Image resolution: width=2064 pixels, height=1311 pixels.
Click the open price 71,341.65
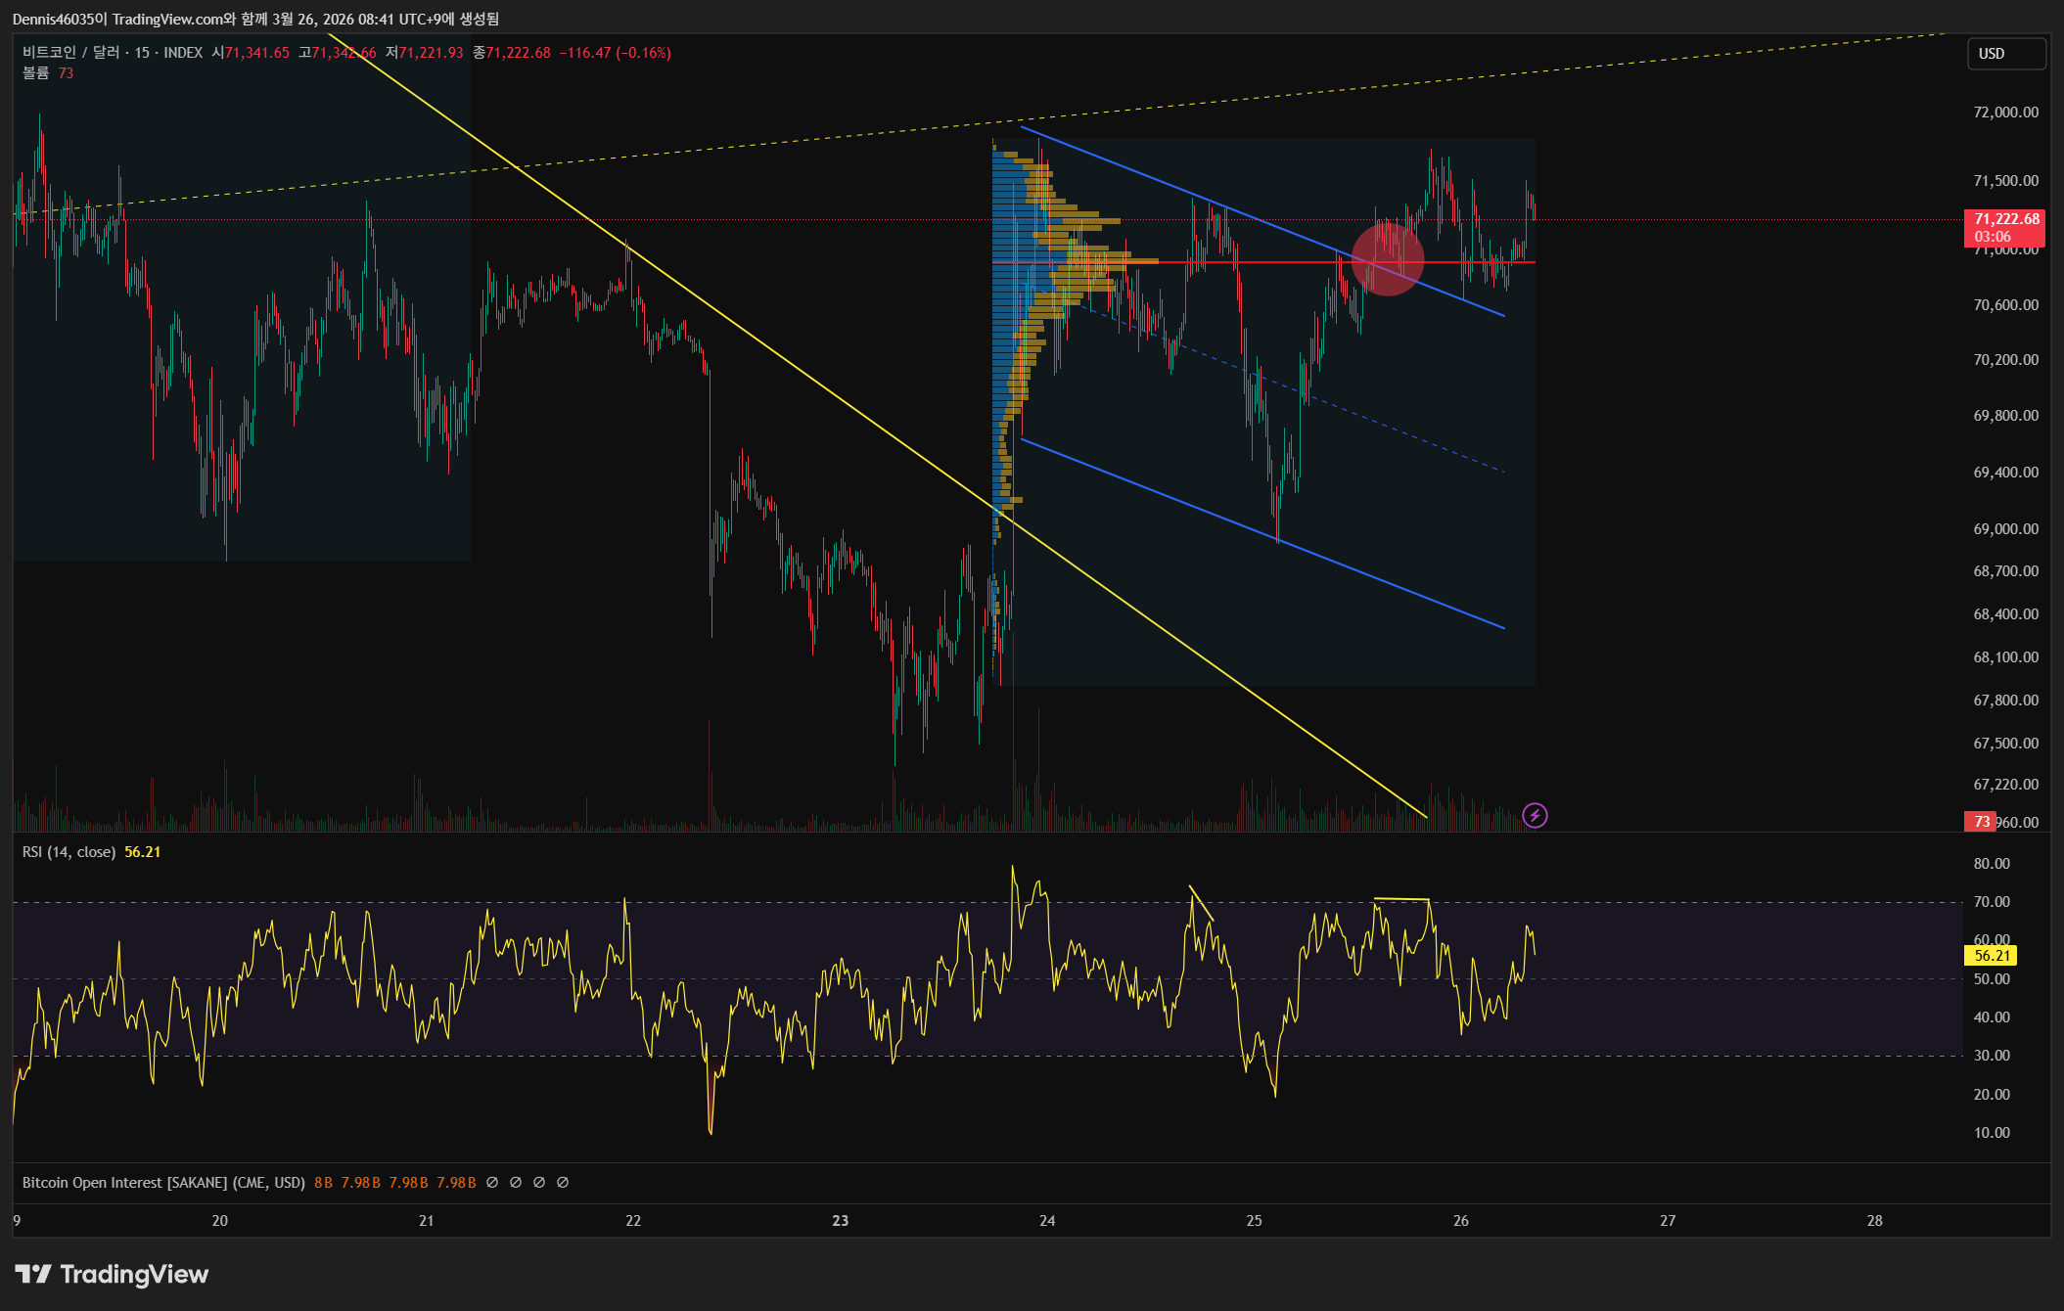pos(257,53)
